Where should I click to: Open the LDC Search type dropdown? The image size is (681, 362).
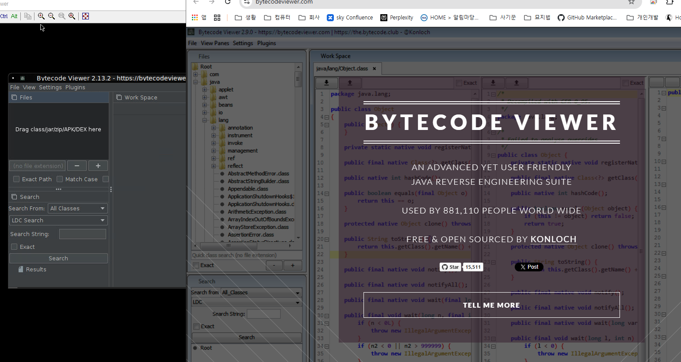tap(58, 220)
